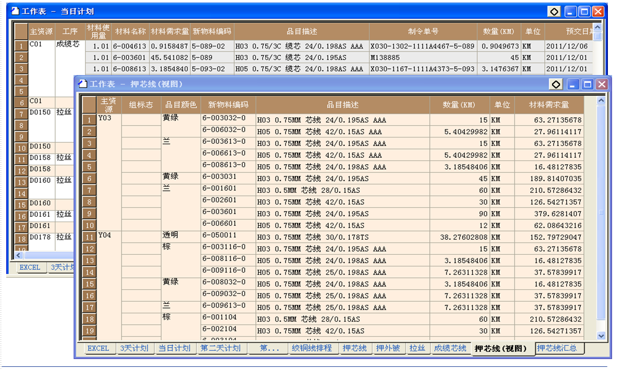This screenshot has width=622, height=370.
Task: Click document icon of 押芯线(视图) window
Action: click(82, 84)
